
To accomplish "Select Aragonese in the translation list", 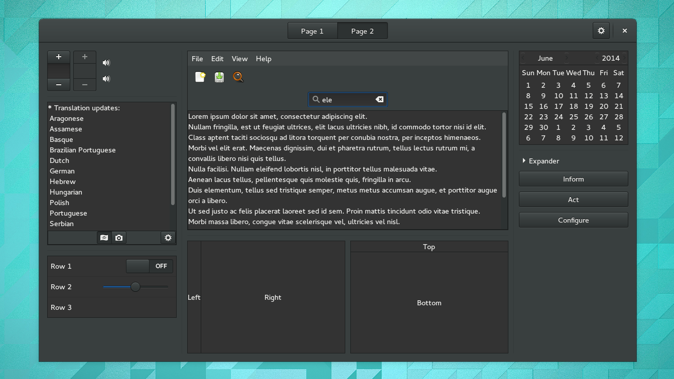I will (x=67, y=118).
